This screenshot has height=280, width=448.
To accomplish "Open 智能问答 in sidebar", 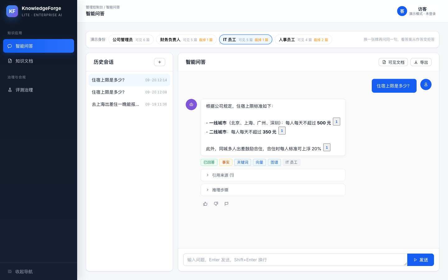I will (39, 46).
